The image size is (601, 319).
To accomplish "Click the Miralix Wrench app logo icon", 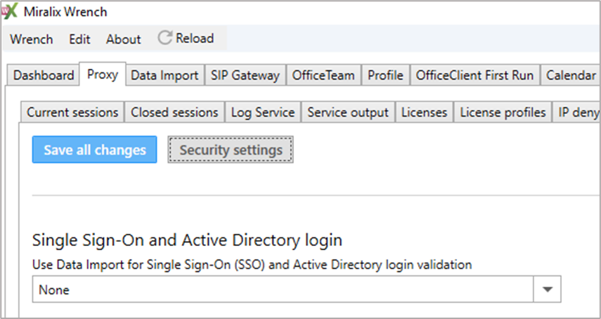I will (x=10, y=11).
